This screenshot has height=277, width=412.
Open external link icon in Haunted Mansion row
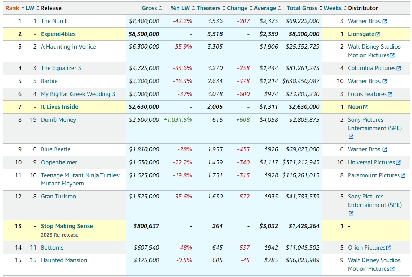click(x=392, y=269)
